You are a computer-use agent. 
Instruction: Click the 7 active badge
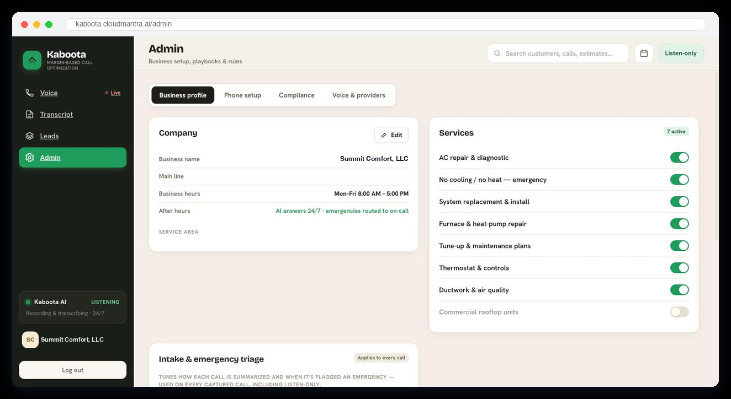tap(676, 132)
